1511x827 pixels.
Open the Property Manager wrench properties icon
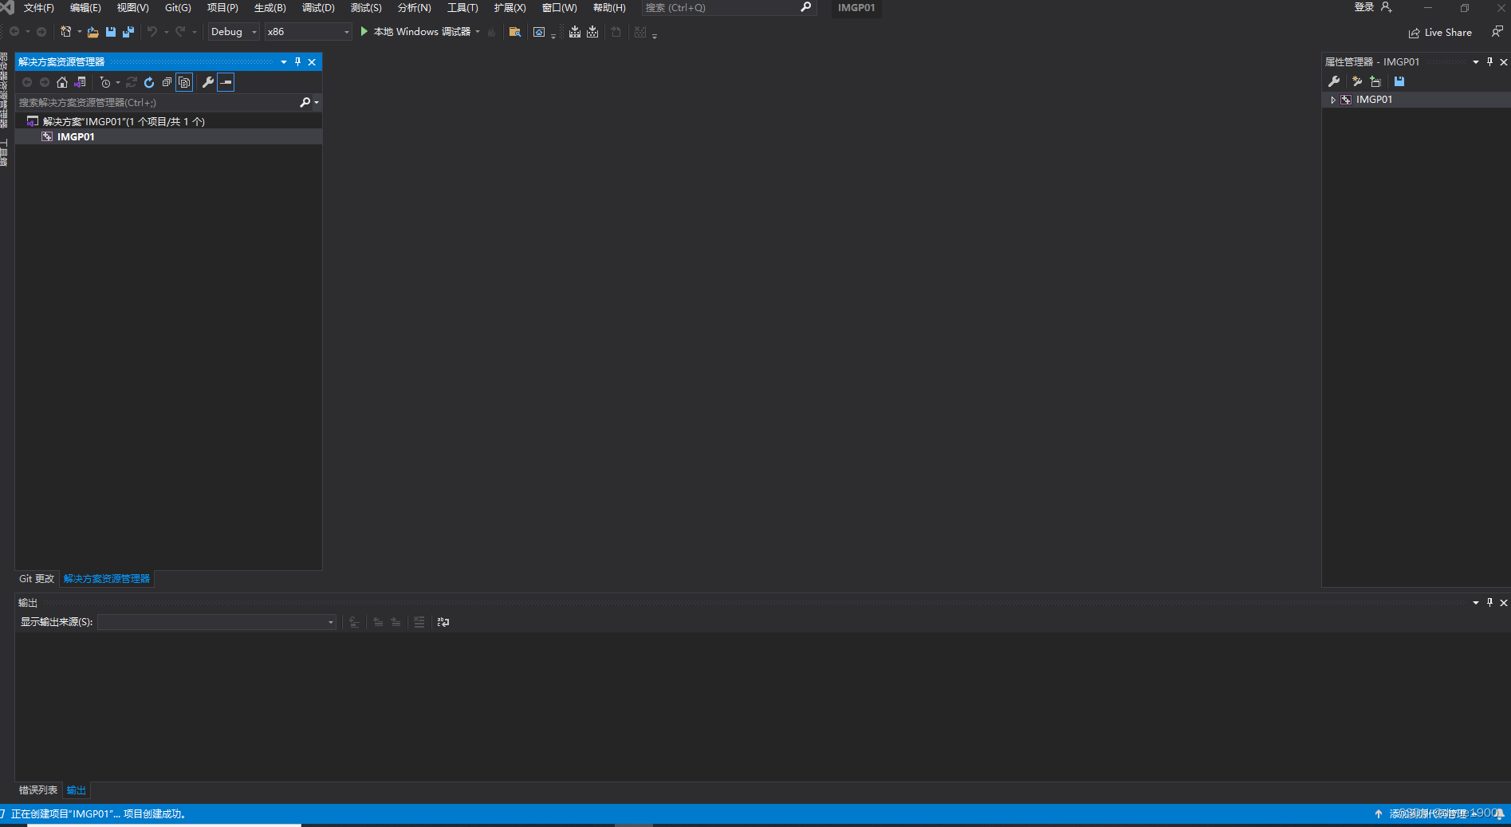(1334, 81)
